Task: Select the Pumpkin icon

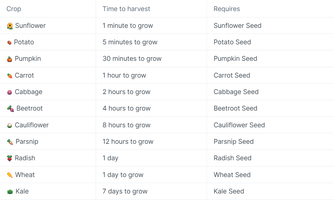Action: pos(10,59)
